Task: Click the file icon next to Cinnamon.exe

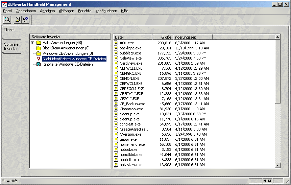Action: pos(116,109)
